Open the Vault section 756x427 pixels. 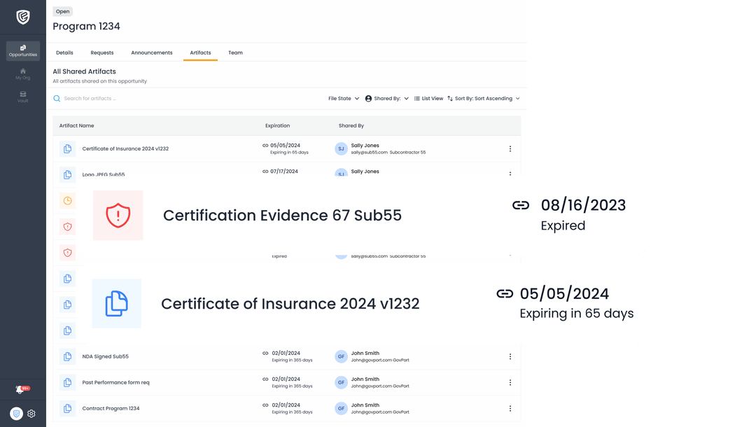(22, 95)
